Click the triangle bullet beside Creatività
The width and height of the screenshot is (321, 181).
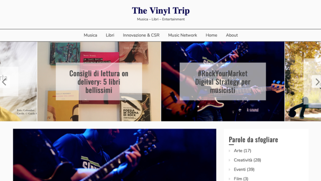229,160
